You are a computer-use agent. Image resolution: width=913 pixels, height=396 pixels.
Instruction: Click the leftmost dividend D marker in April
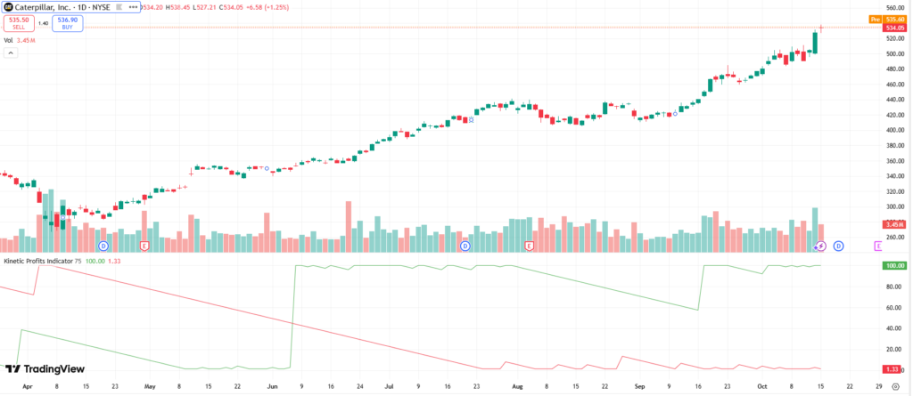(x=103, y=246)
